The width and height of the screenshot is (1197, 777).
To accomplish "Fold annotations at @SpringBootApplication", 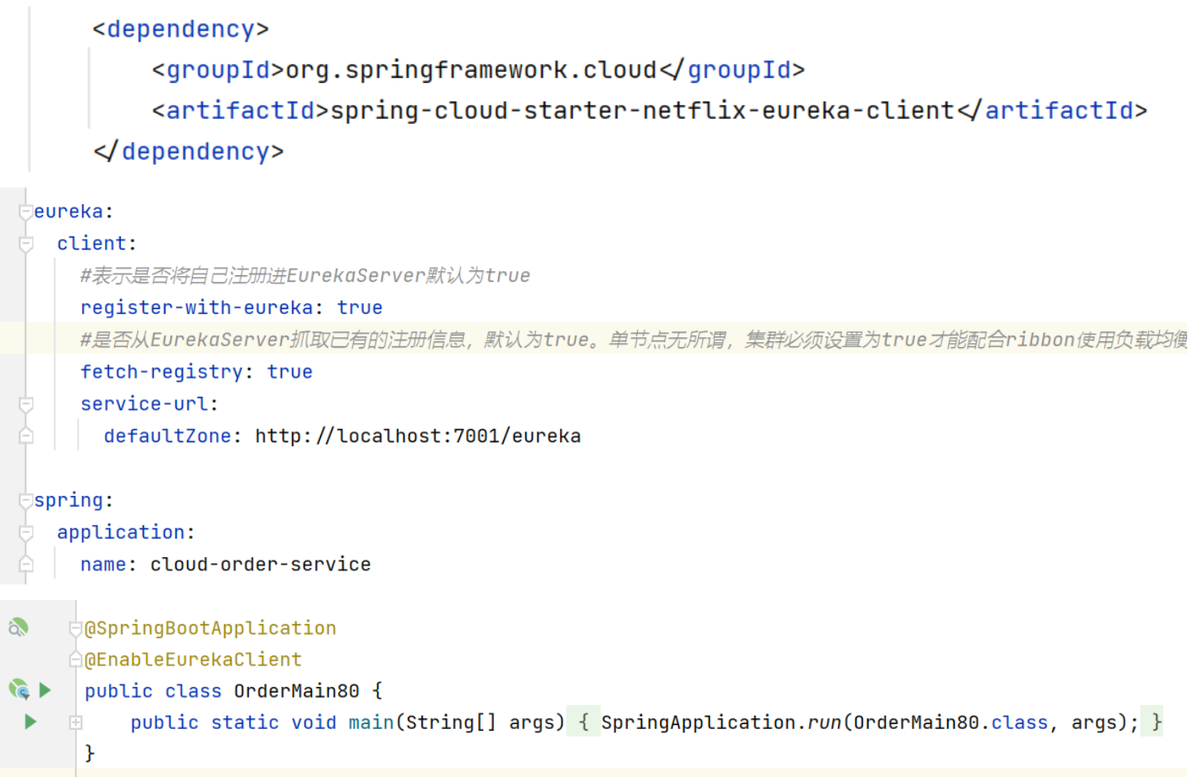I will 76,629.
